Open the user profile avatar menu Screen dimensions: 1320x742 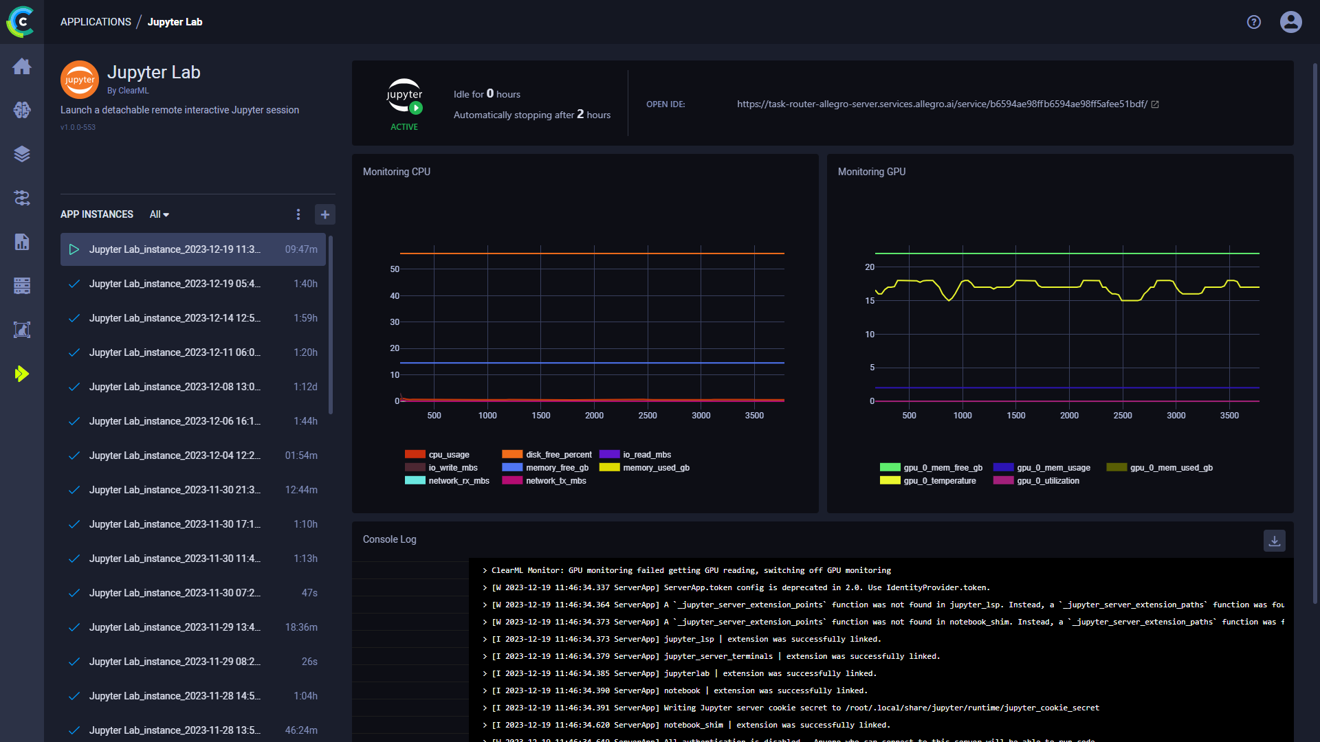point(1290,22)
